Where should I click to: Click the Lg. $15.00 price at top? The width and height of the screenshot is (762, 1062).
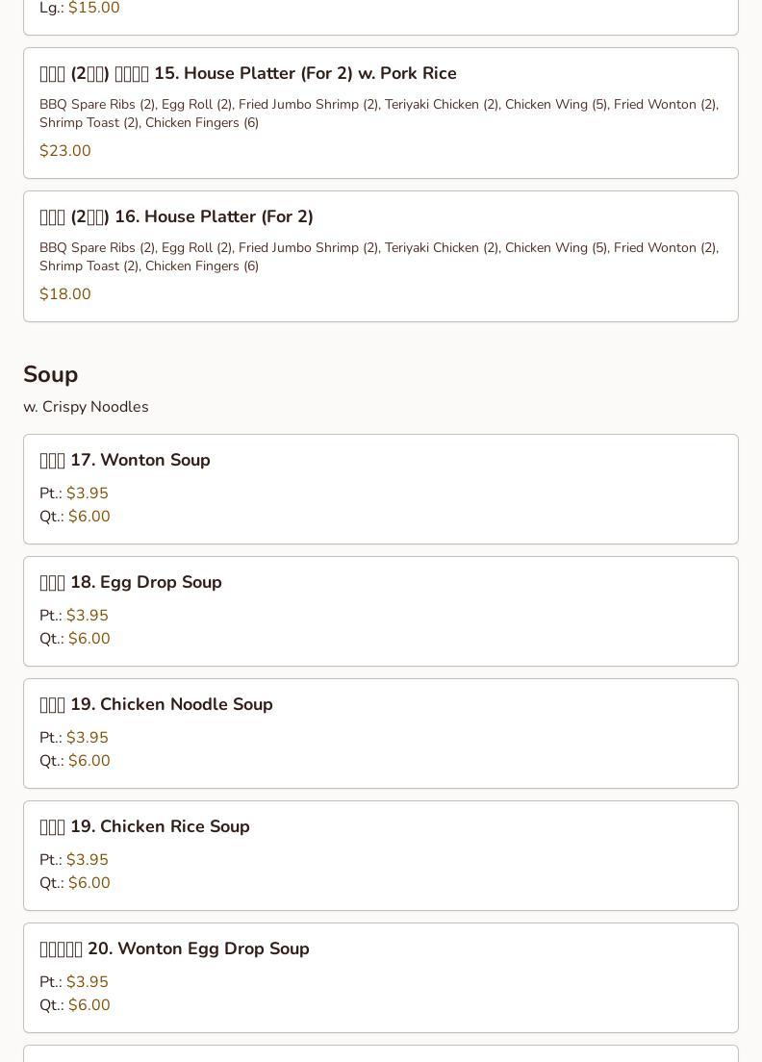[94, 9]
